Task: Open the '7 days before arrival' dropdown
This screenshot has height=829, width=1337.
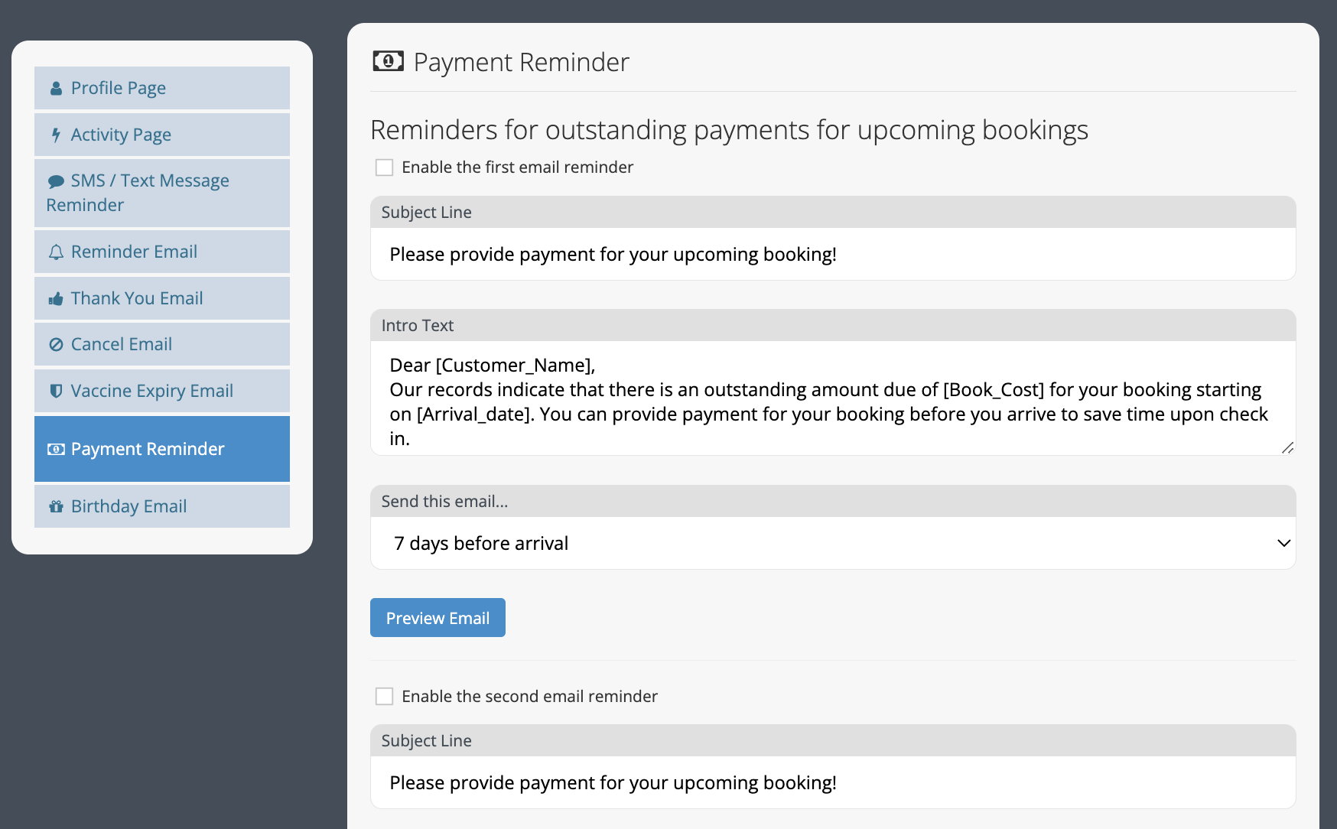Action: point(833,543)
